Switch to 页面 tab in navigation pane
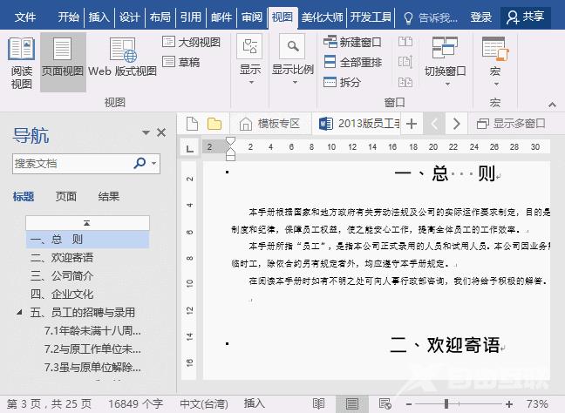The width and height of the screenshot is (565, 413). (66, 197)
